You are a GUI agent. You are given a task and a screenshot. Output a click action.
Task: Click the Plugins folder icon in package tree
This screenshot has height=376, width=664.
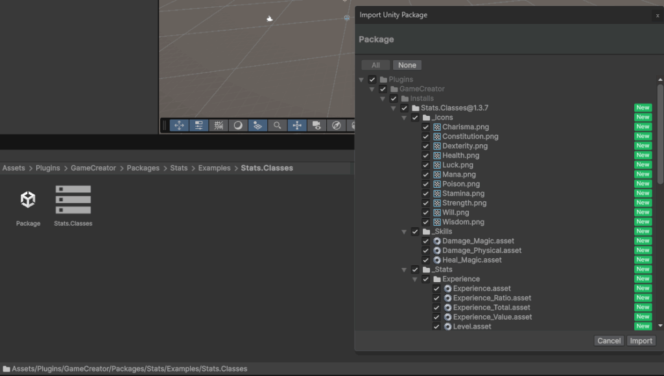click(x=384, y=80)
